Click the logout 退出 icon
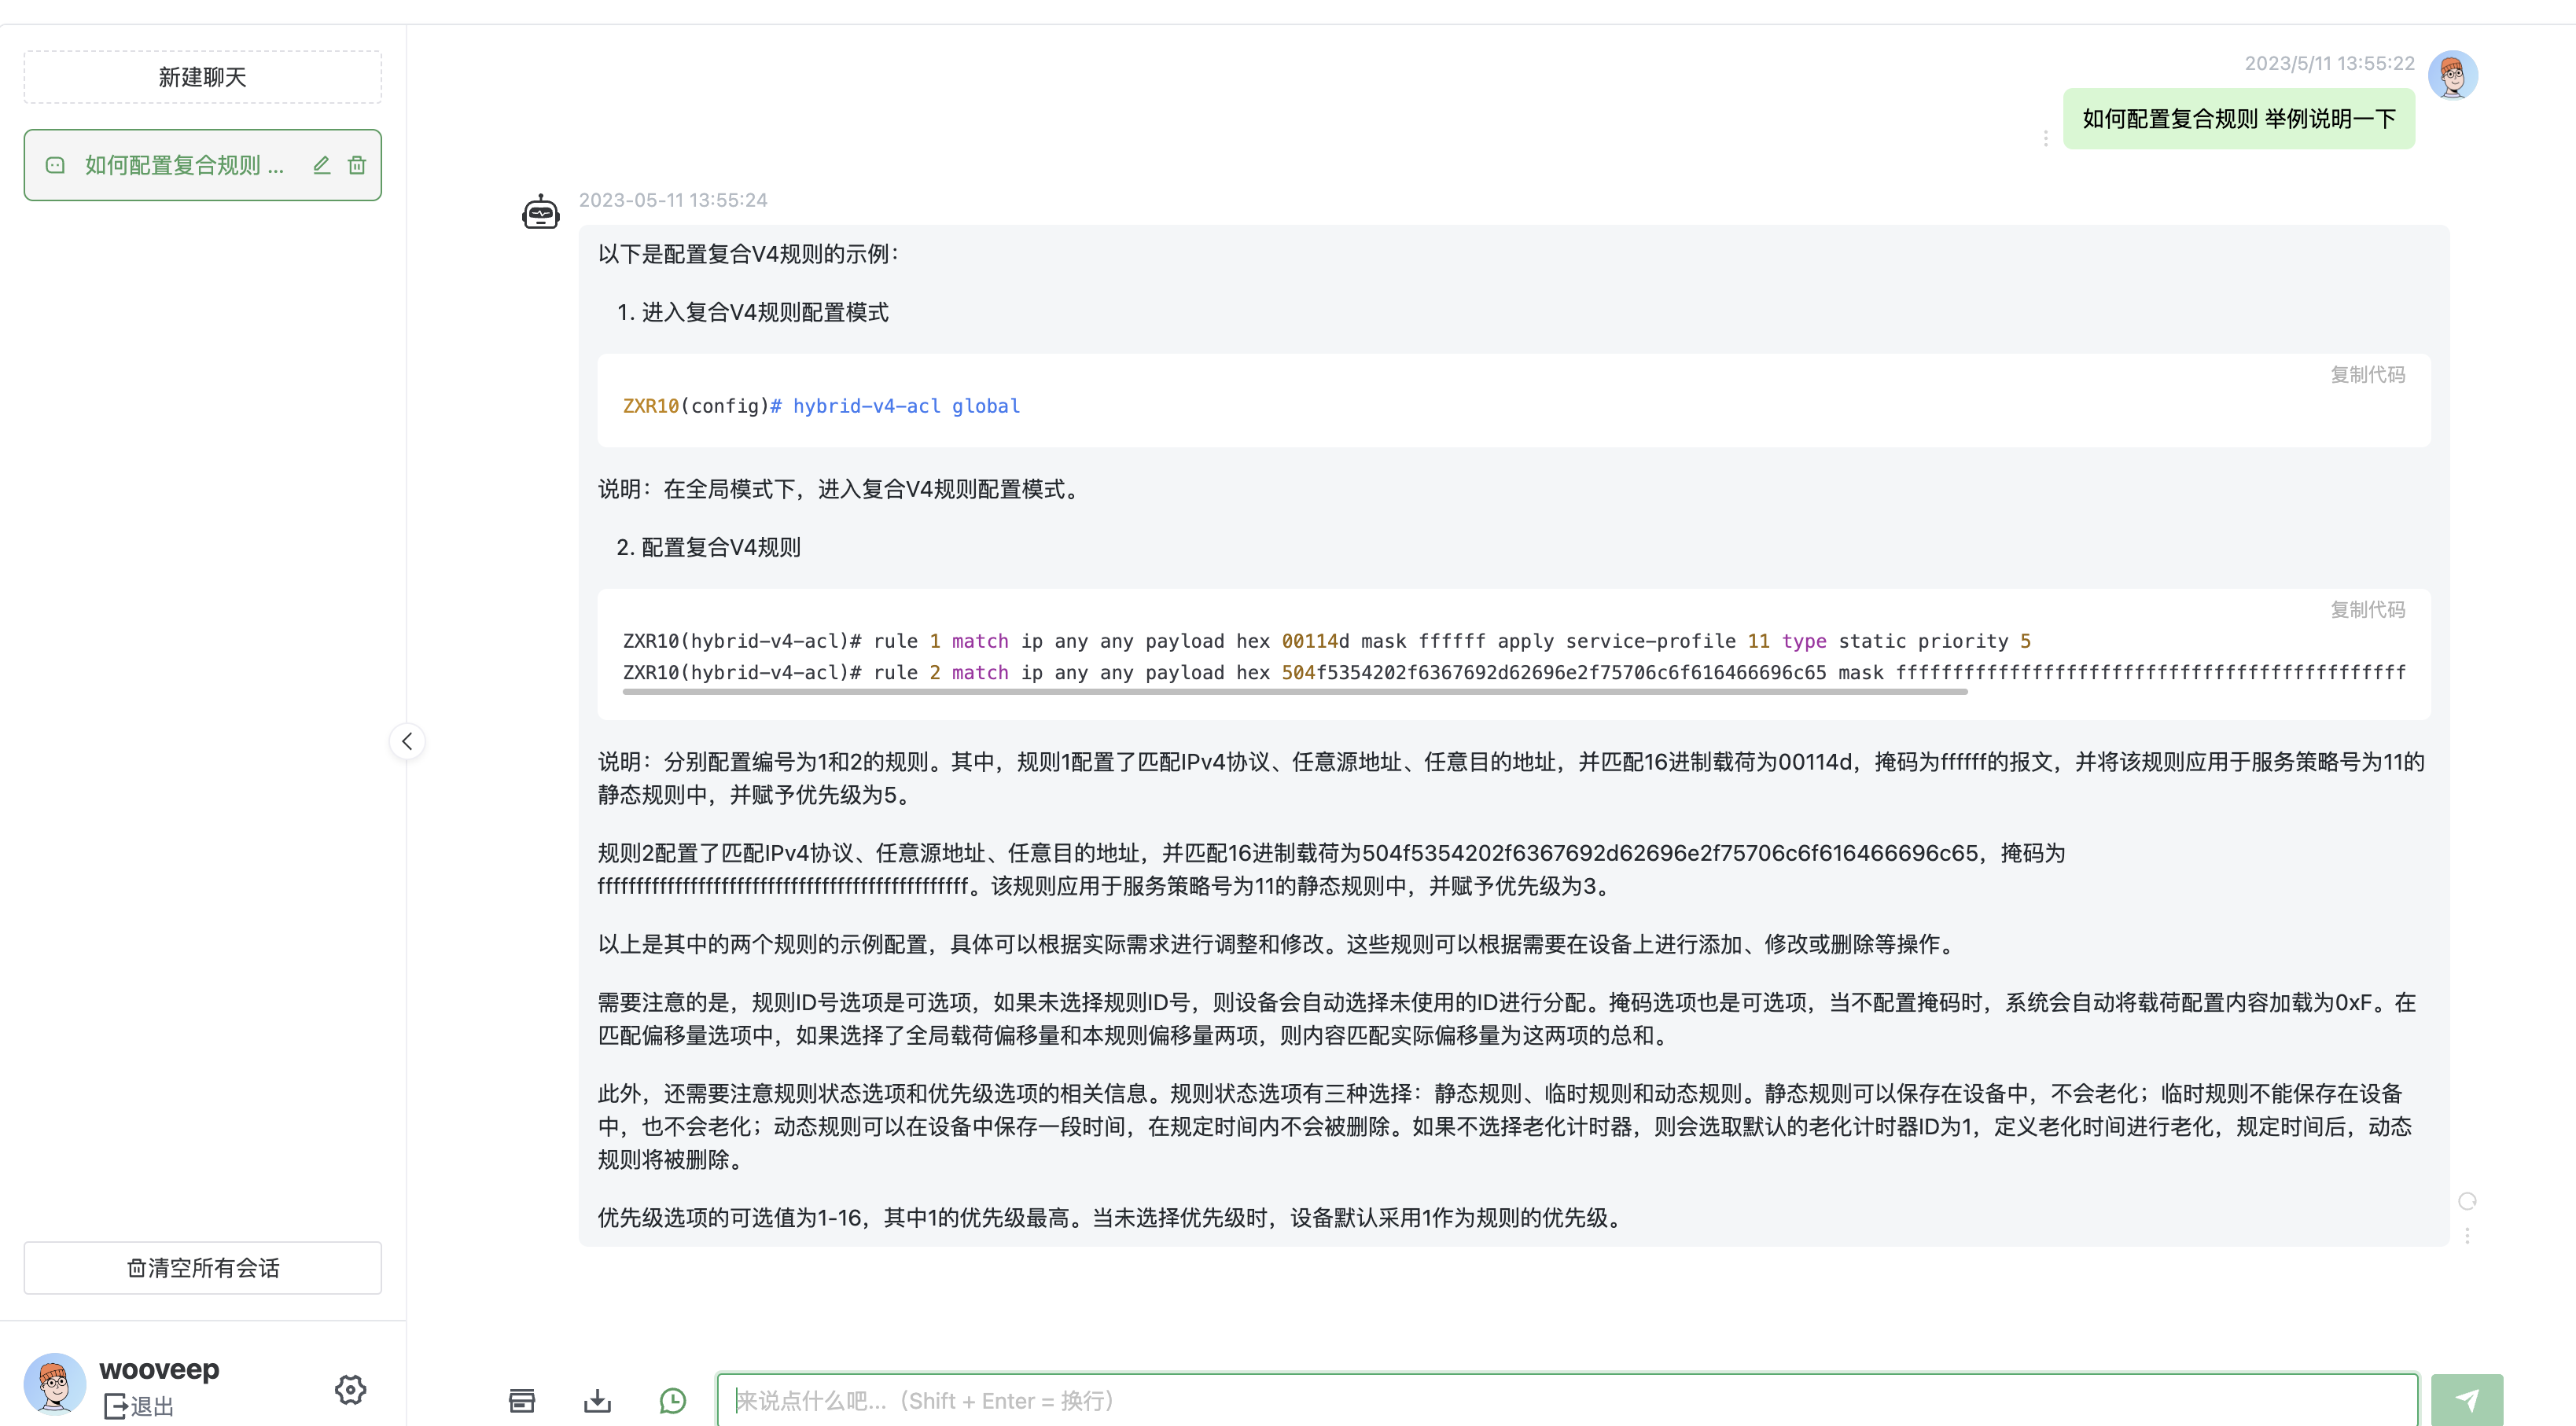2576x1426 pixels. pos(116,1406)
